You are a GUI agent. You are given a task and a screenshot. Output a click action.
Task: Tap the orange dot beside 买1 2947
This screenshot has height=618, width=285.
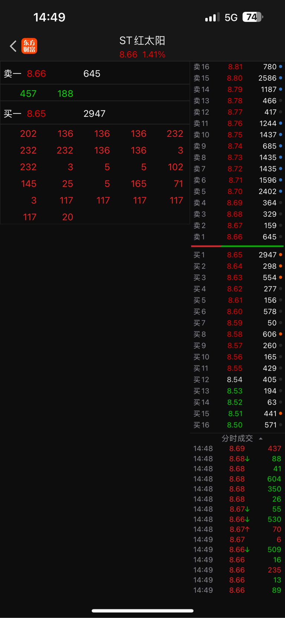(x=281, y=255)
